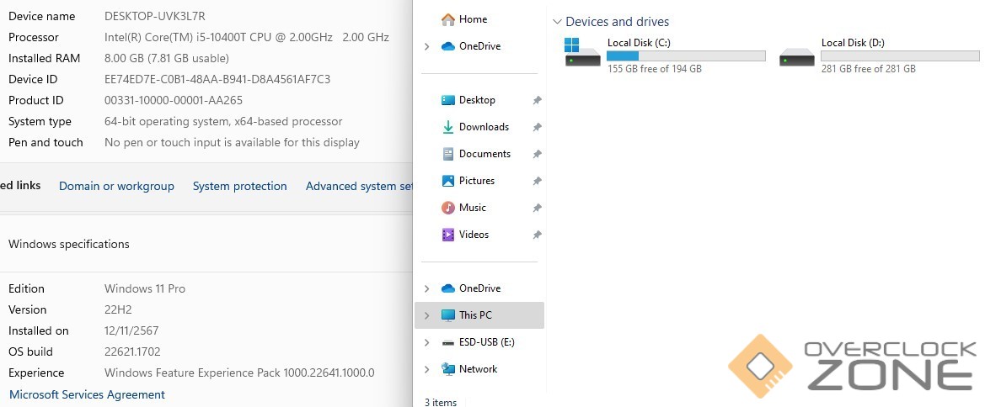Click the Home icon in File Explorer sidebar
The height and width of the screenshot is (407, 985).
pos(448,19)
